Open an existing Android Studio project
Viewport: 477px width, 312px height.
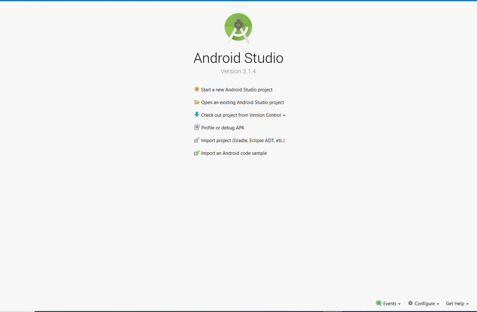[x=242, y=103]
